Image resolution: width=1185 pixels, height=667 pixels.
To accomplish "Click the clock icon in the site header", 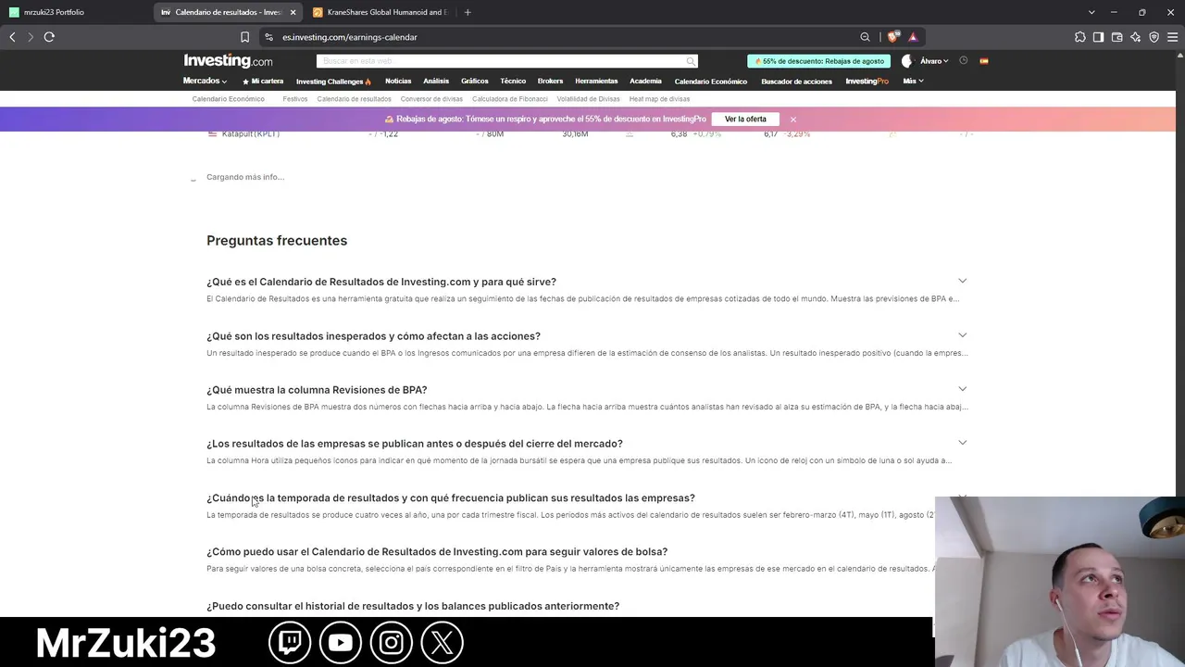I will pyautogui.click(x=963, y=61).
